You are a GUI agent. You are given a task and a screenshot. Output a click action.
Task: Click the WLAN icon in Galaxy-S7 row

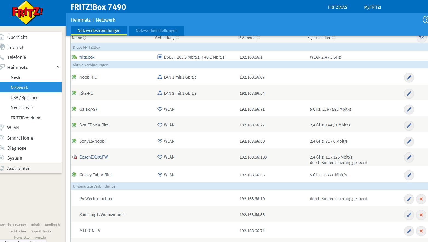tap(160, 109)
